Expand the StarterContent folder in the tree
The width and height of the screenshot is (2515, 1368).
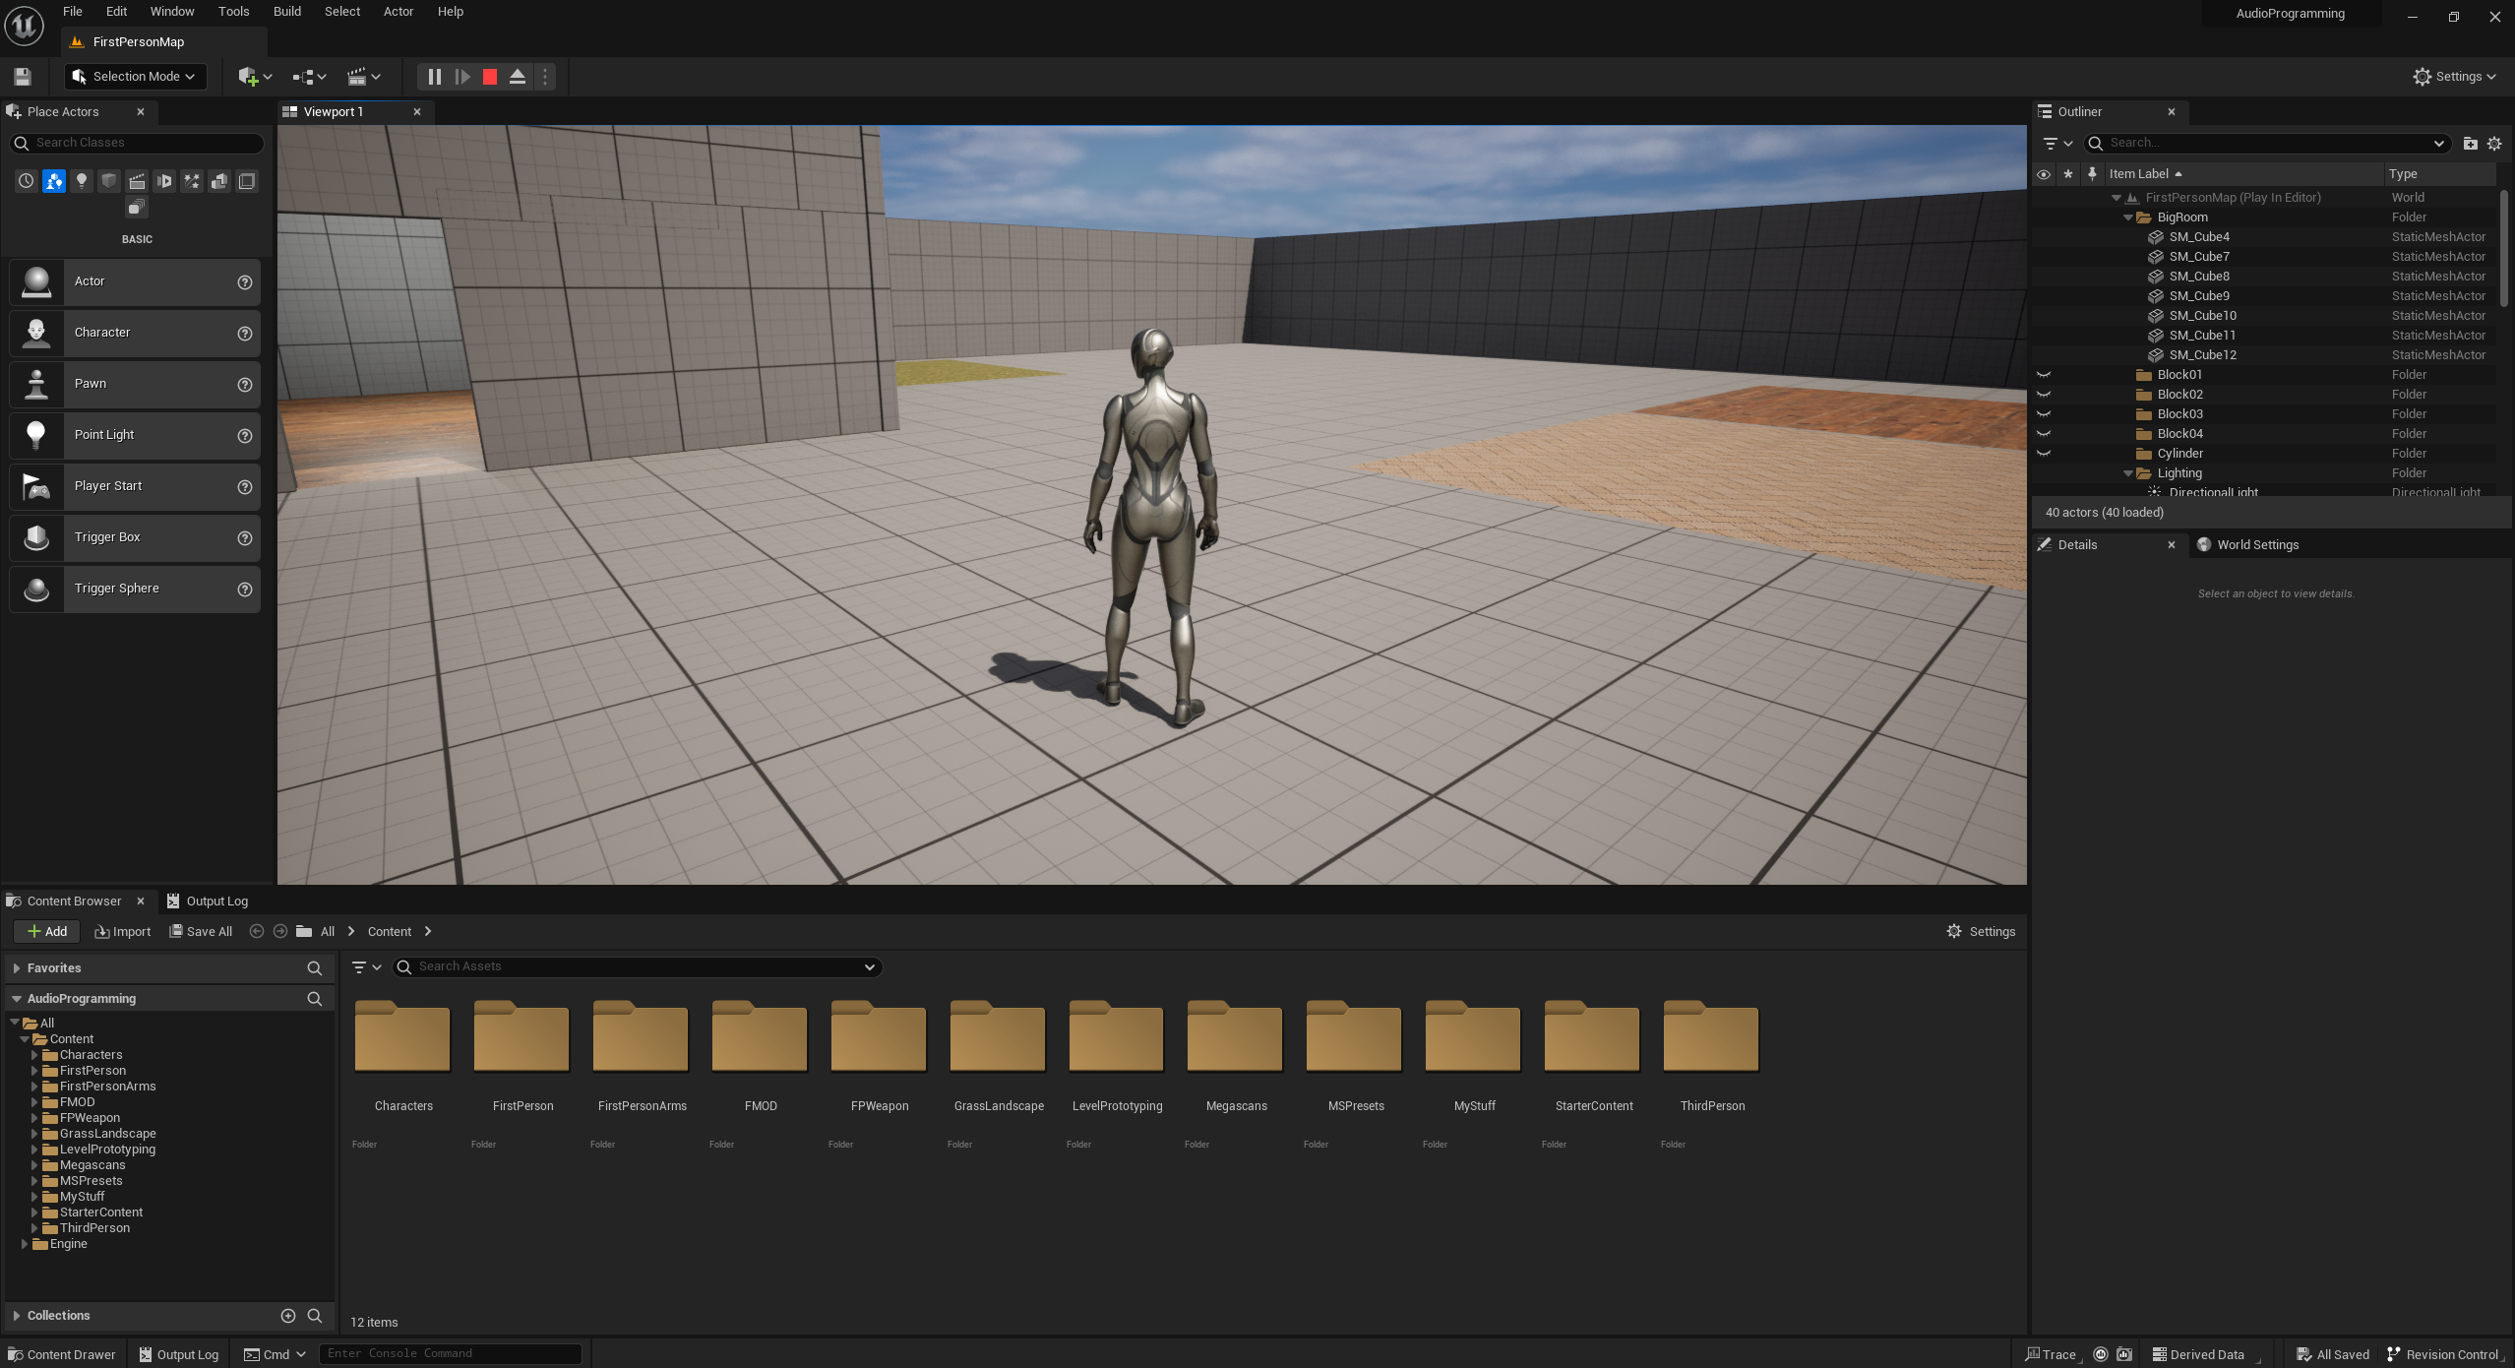click(x=34, y=1213)
